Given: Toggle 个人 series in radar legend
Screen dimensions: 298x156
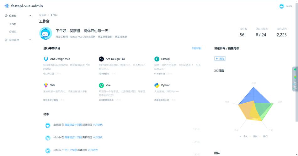Looking at the screenshot, I should [x=244, y=136].
